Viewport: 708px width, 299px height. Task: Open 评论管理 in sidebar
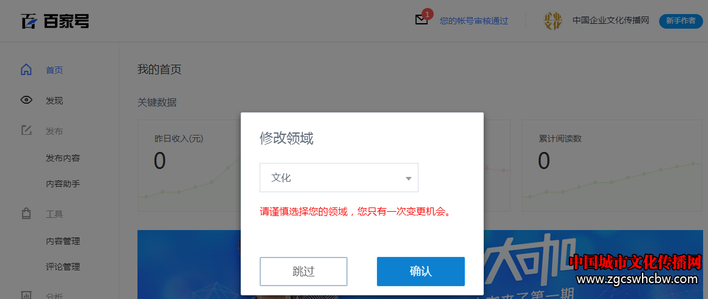[x=63, y=267]
